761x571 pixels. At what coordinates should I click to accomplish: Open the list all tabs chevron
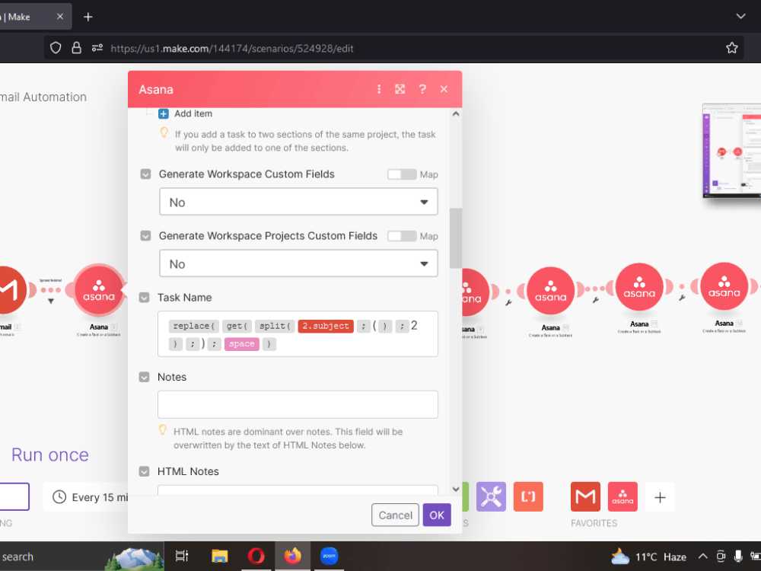(x=740, y=17)
